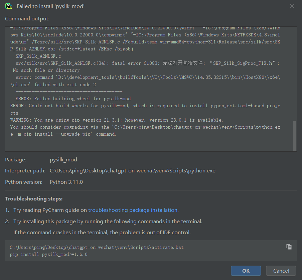Copy the install commands to clipboard

tap(289, 247)
